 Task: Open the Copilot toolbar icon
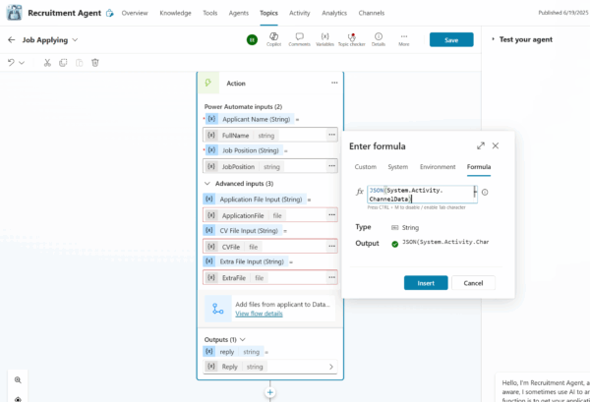(x=274, y=39)
